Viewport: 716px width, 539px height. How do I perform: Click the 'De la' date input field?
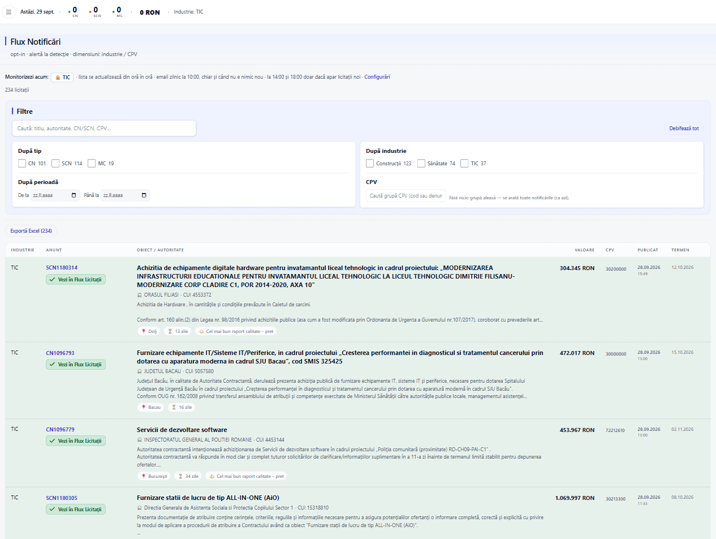pos(55,195)
